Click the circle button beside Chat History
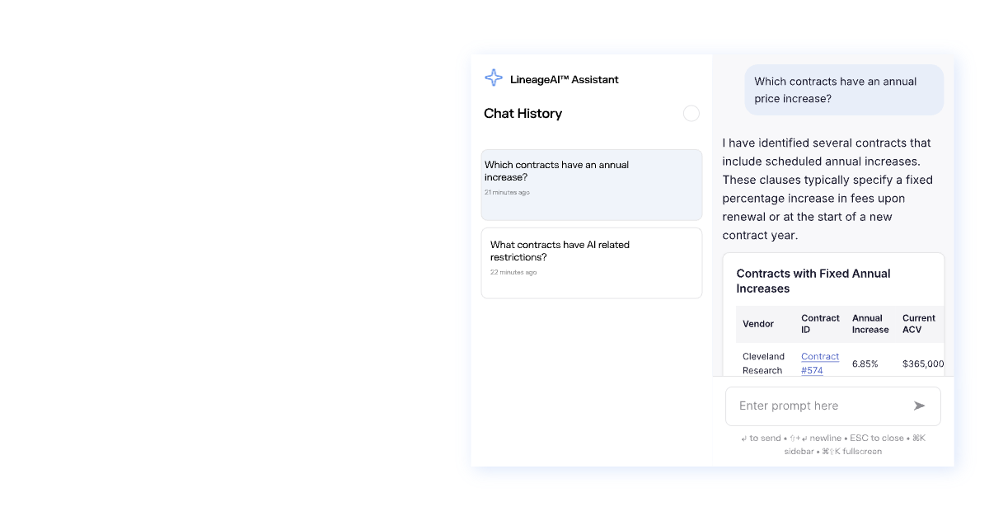 (x=691, y=114)
